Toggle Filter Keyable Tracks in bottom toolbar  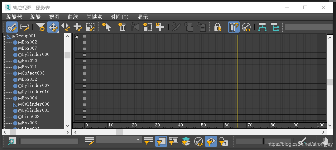(199, 141)
